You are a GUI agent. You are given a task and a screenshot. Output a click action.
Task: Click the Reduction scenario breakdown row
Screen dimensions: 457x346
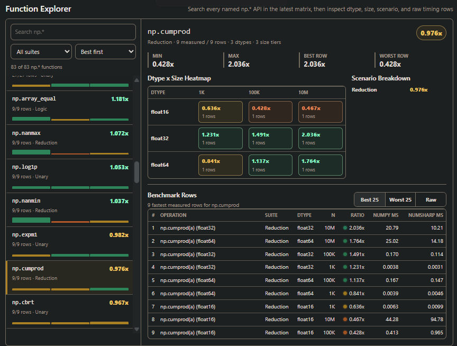(390, 90)
